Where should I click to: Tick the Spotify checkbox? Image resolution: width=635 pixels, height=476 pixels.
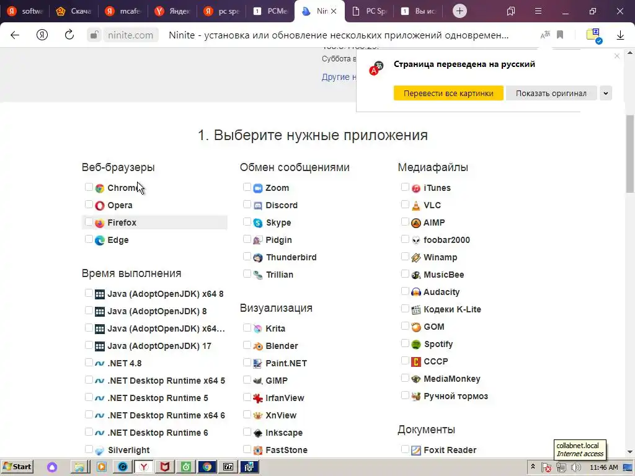(405, 343)
